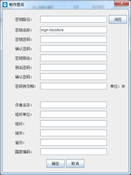
Task: Click the 确定 confirm button
Action: (56, 163)
